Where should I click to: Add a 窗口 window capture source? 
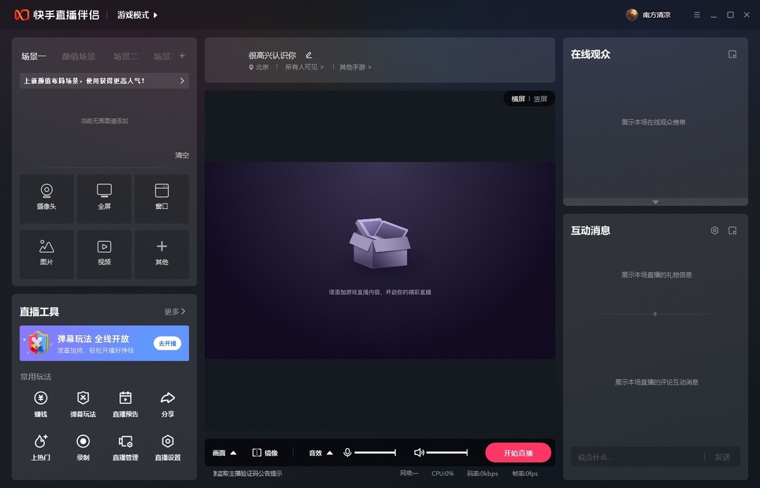161,198
